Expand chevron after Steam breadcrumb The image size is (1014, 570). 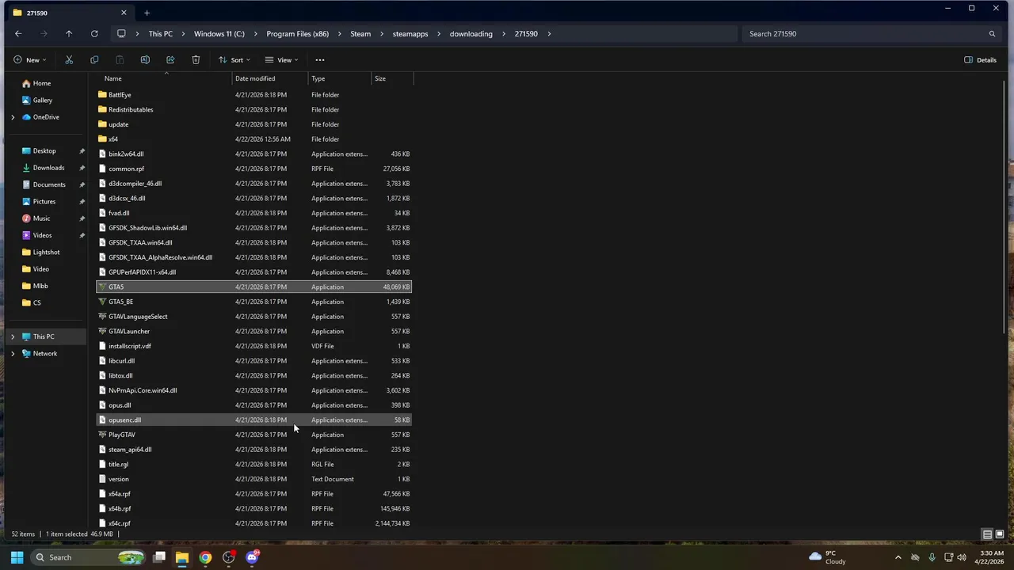tap(382, 34)
